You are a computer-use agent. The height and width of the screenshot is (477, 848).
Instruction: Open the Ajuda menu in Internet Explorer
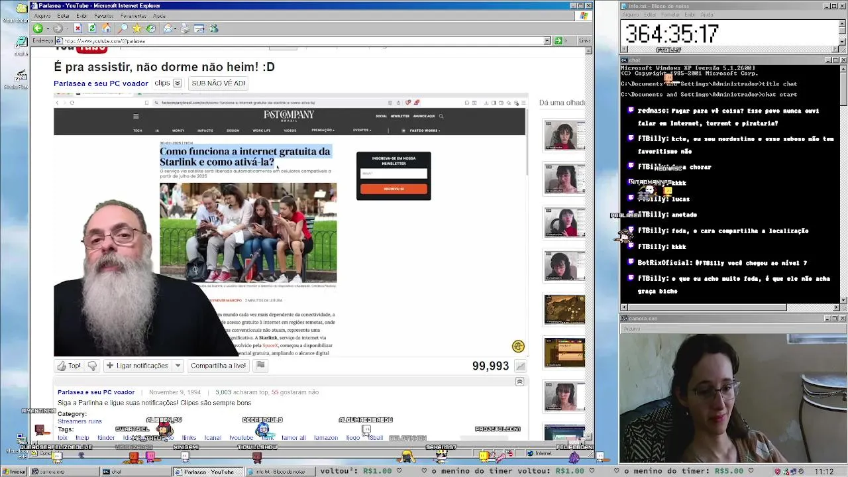pyautogui.click(x=159, y=16)
